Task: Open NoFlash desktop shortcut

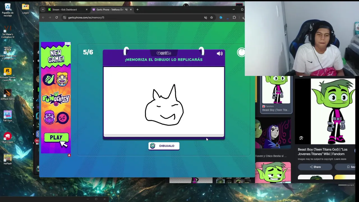Action: click(8, 159)
